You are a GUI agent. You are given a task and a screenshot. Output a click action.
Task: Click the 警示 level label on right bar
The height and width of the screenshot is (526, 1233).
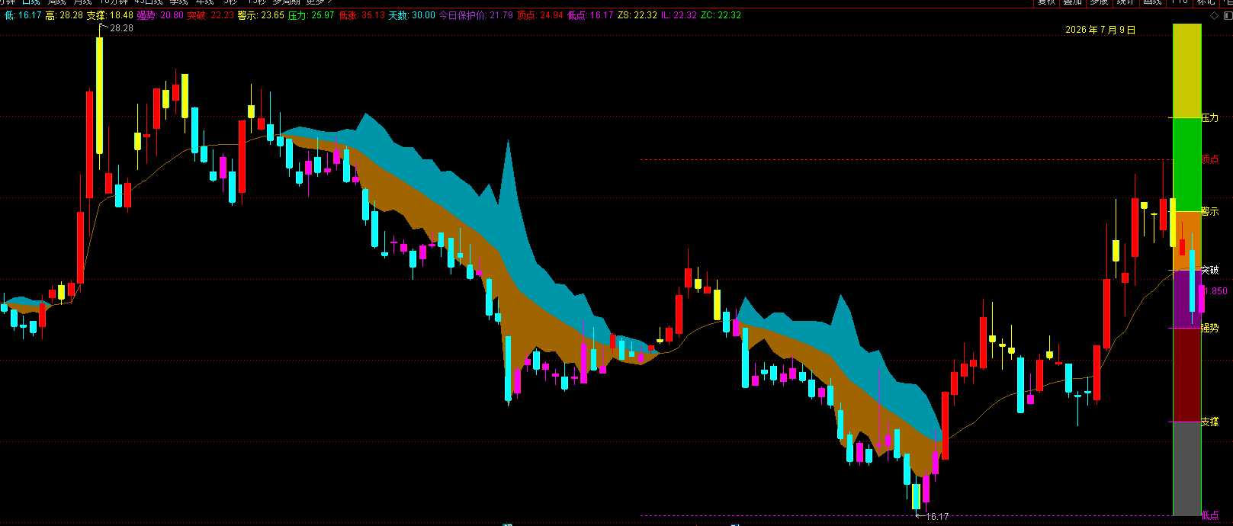(1210, 211)
